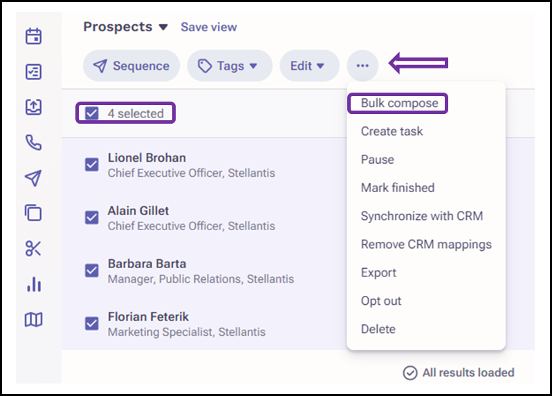Open the tasks checklist sidebar icon
Screen dimensions: 552x396
pyautogui.click(x=33, y=71)
